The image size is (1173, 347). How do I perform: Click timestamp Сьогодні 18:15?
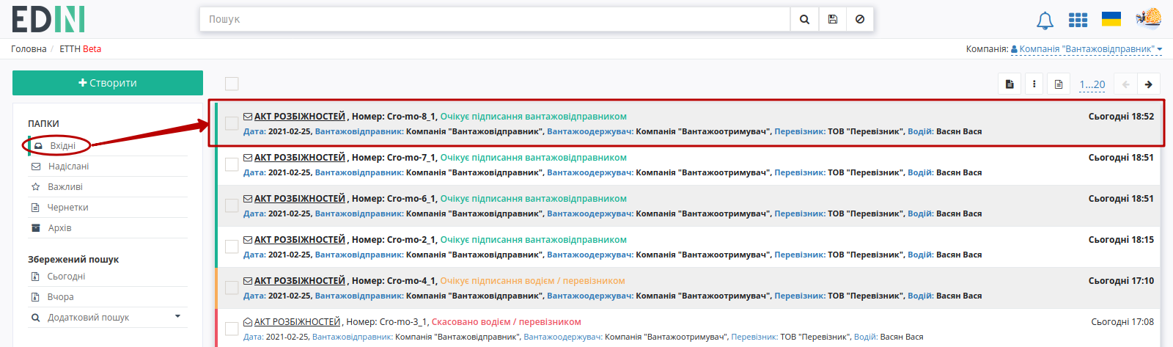coord(1121,240)
